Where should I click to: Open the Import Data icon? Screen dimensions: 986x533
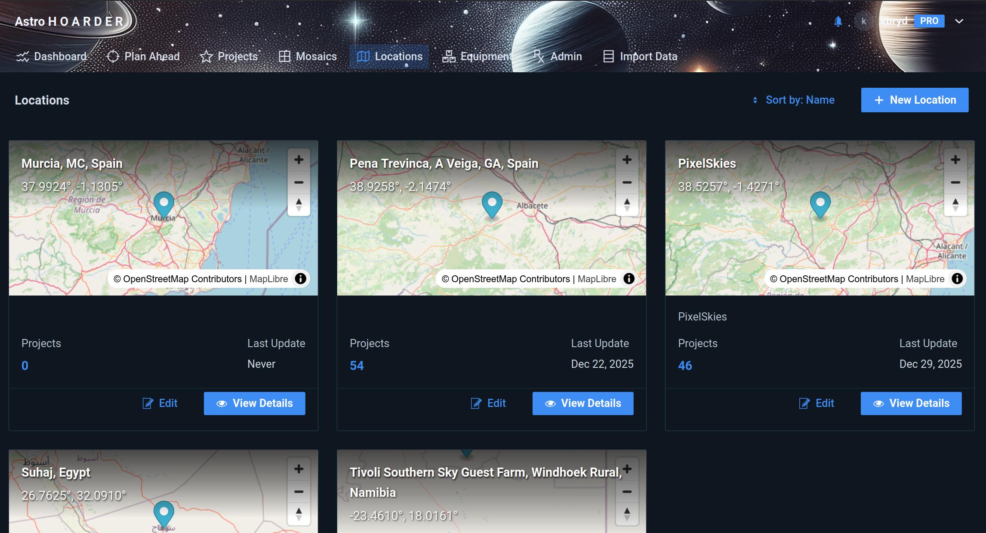pos(607,56)
